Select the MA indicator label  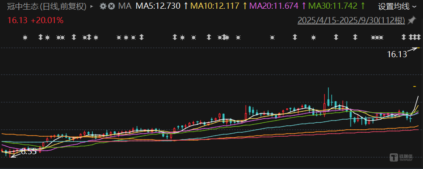coord(125,6)
